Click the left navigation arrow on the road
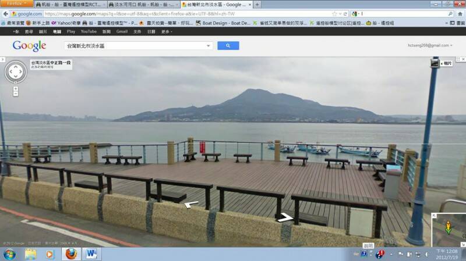 (191, 204)
